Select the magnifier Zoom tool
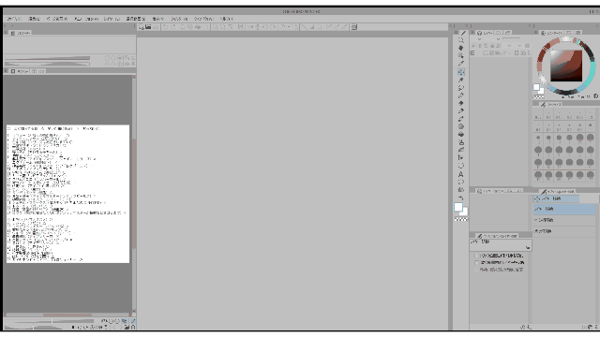This screenshot has width=600, height=337. [x=460, y=40]
